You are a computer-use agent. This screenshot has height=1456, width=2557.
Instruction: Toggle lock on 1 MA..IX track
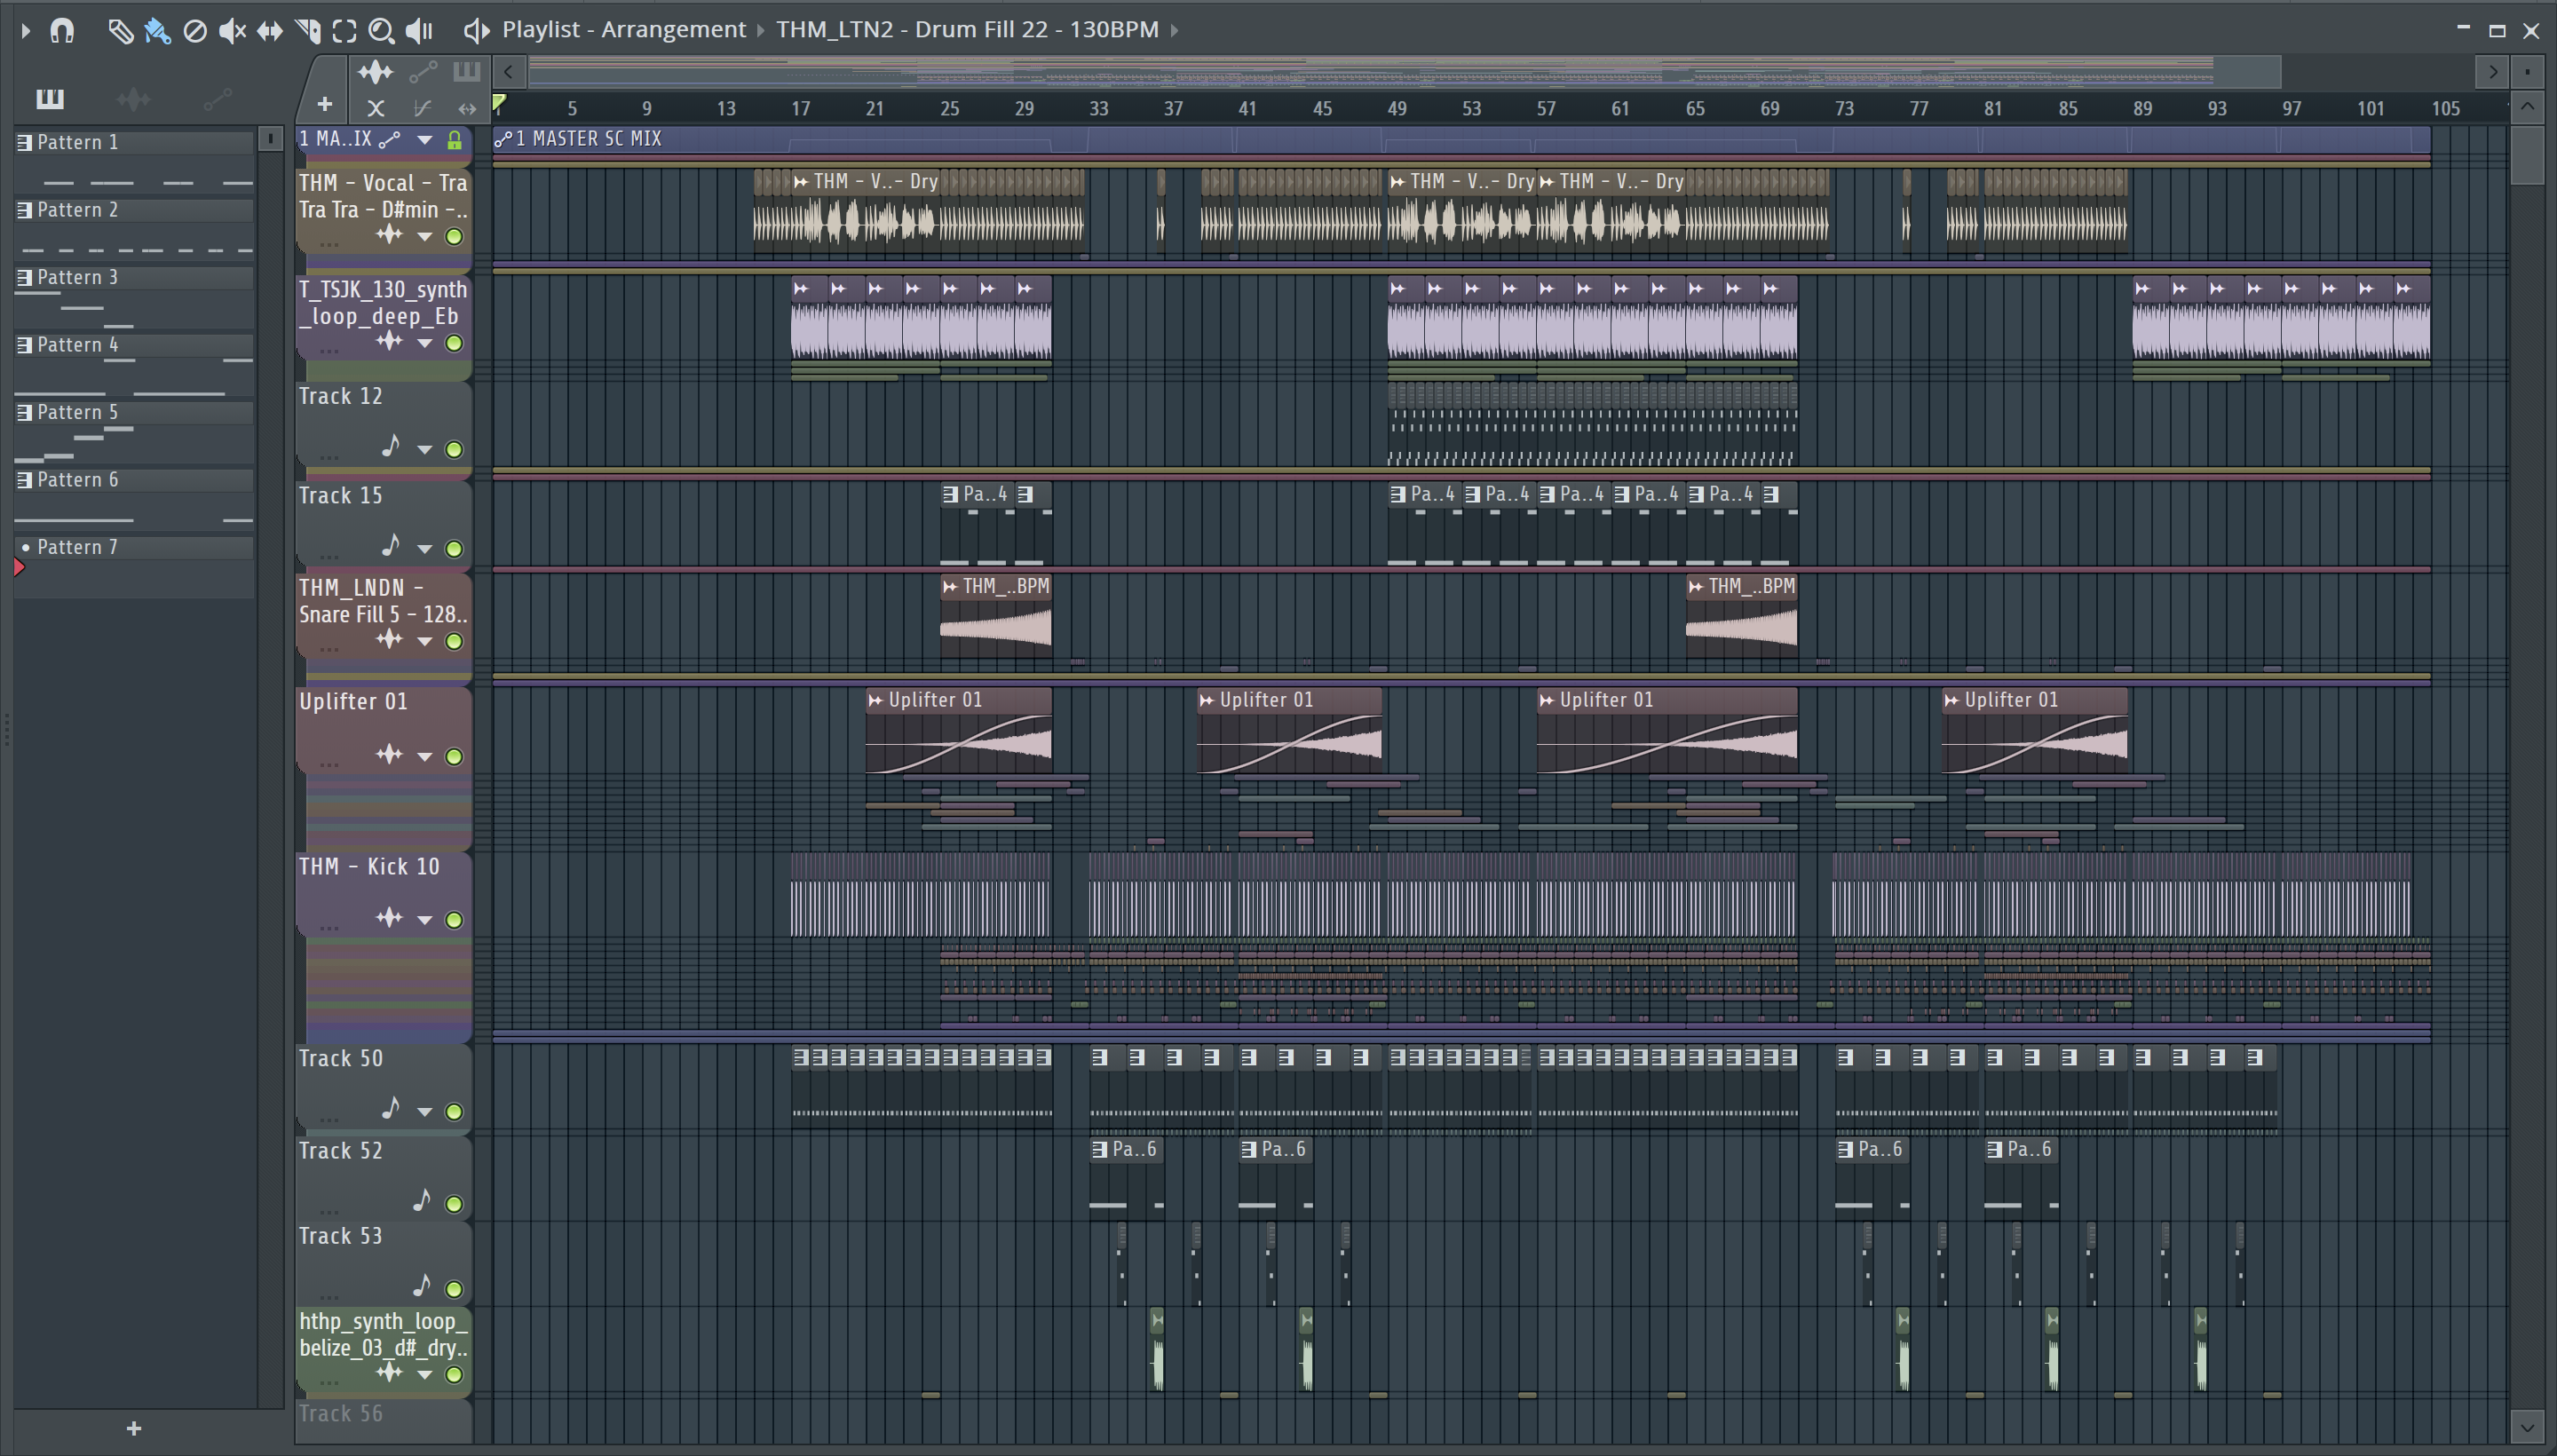(x=454, y=140)
